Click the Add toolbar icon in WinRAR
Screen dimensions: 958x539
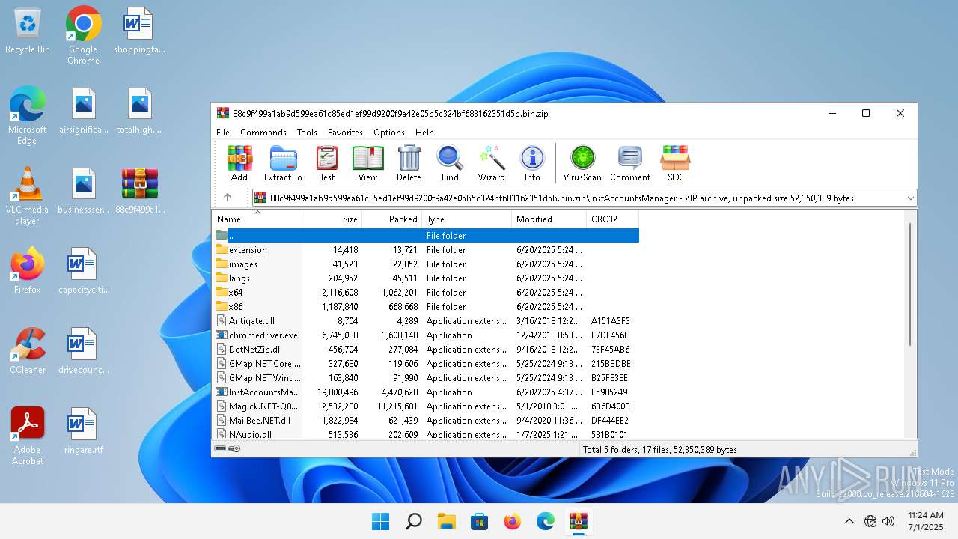tap(239, 163)
